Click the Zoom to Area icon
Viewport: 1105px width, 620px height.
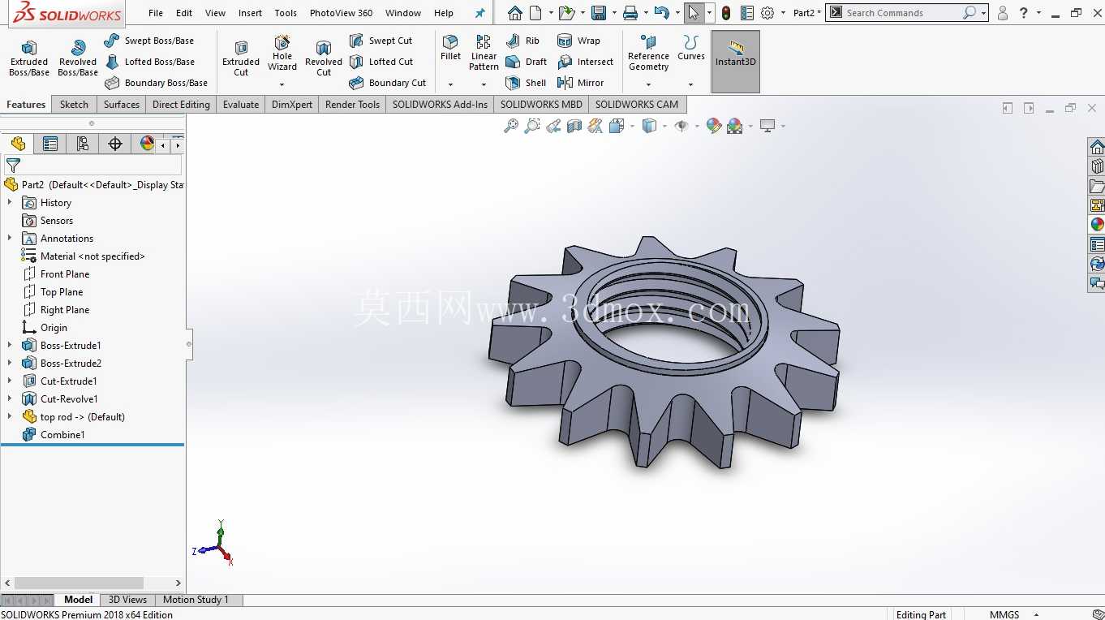point(532,126)
